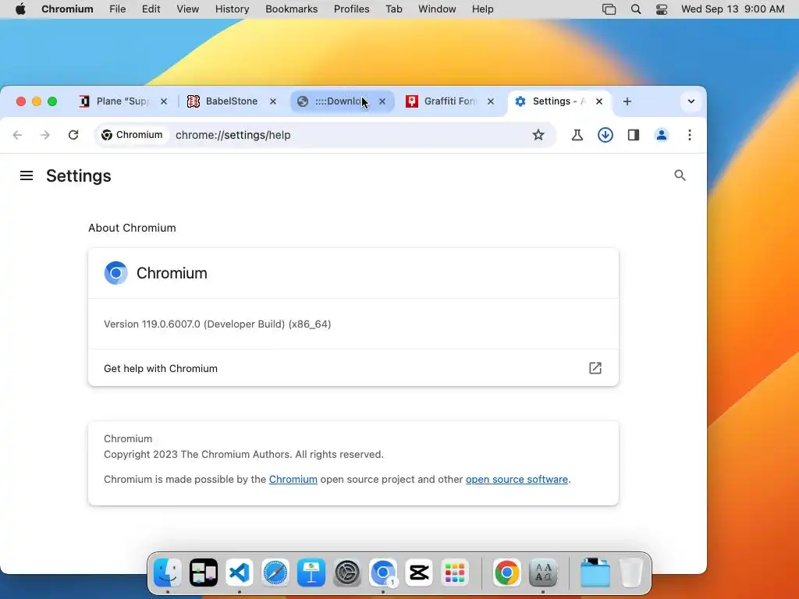Click the Chromium site info chip
The image size is (799, 599).
[x=133, y=135]
